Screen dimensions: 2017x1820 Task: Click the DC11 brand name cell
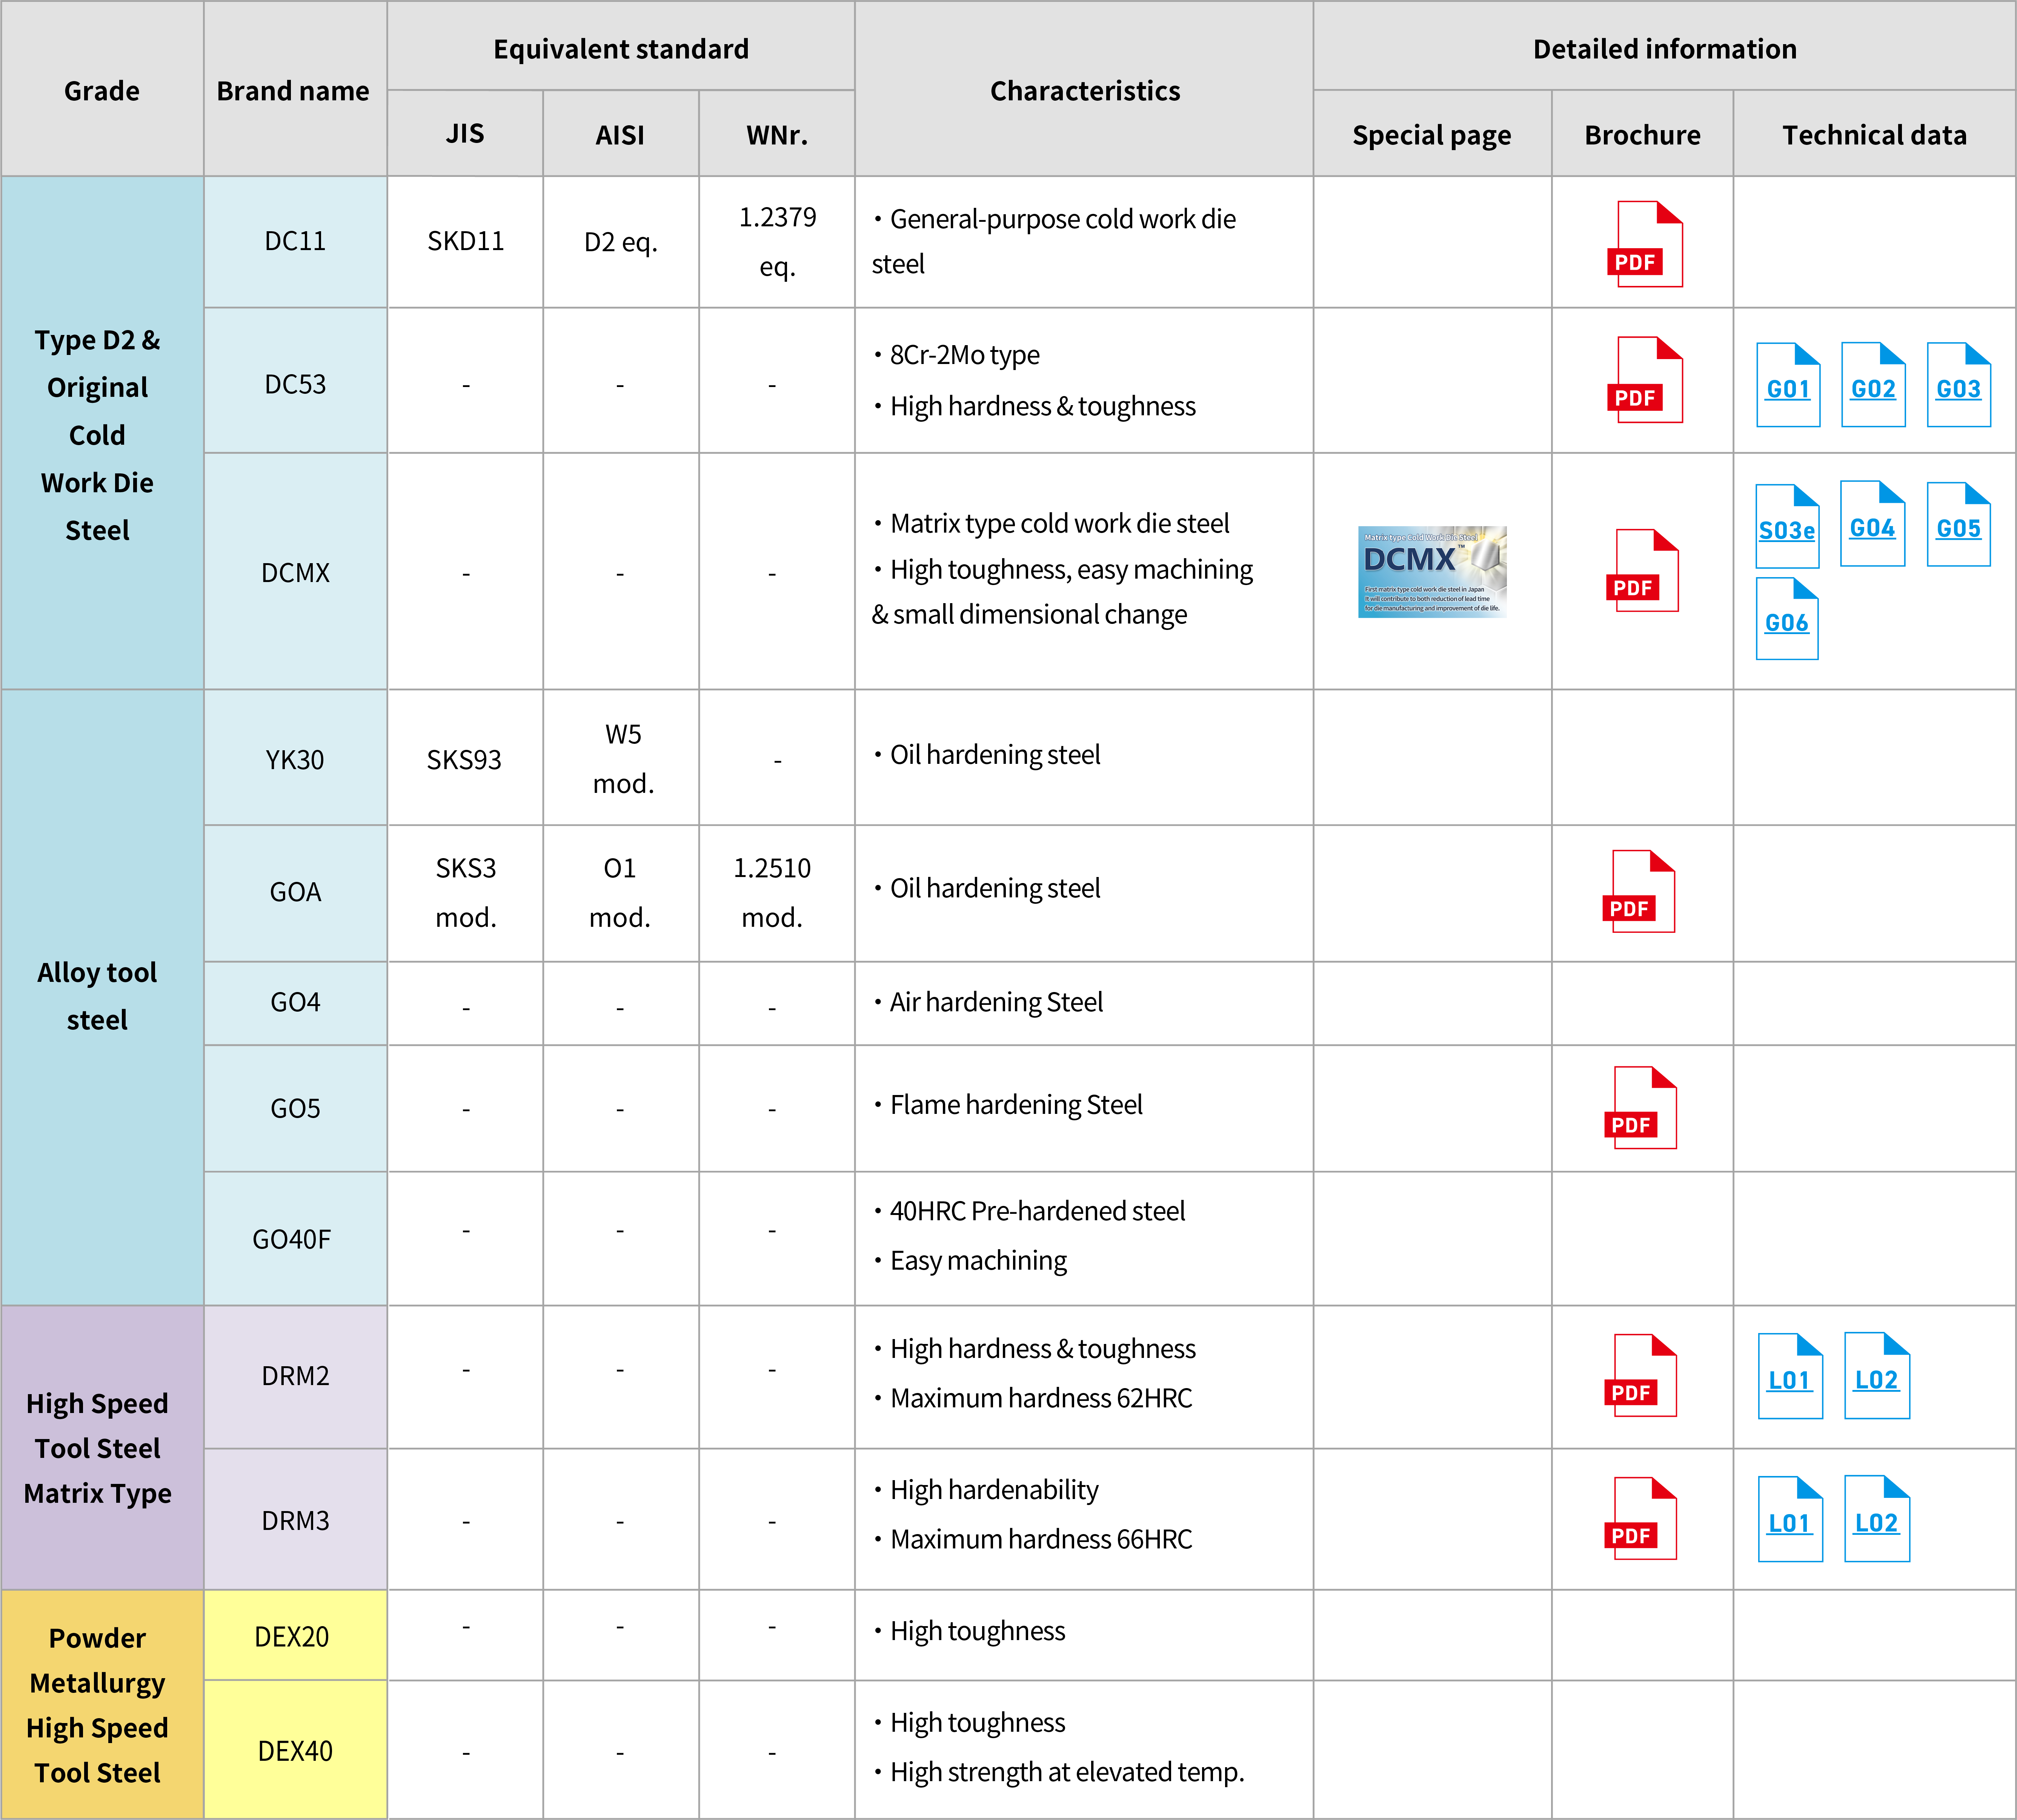point(295,242)
